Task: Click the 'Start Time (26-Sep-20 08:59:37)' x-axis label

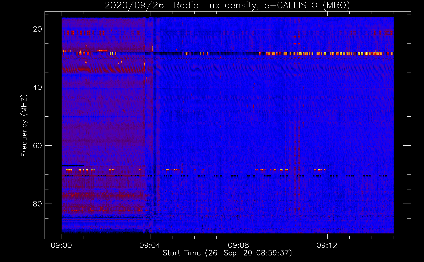Action: [x=227, y=253]
